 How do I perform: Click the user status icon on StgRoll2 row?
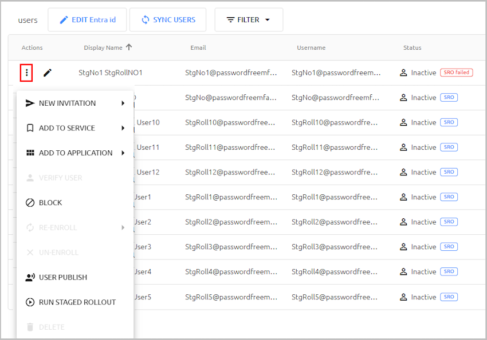tap(403, 222)
